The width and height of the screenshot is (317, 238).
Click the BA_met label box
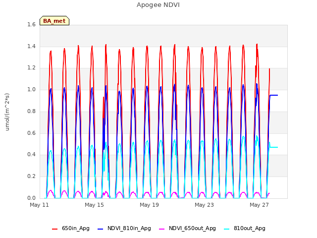[x=54, y=21]
